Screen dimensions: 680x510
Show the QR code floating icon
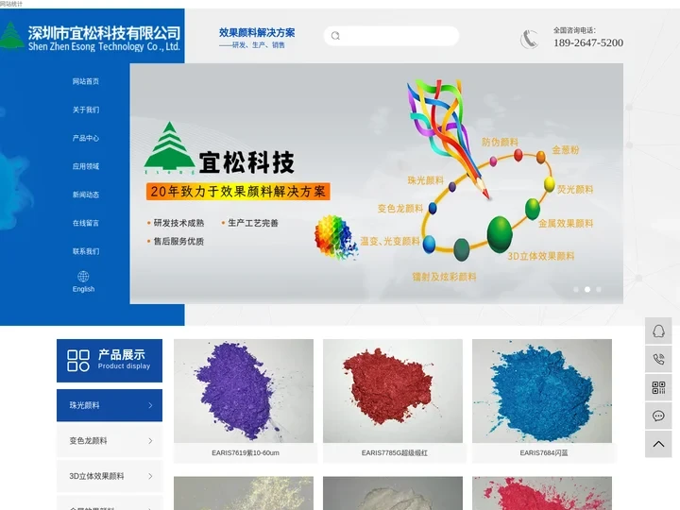(x=658, y=387)
